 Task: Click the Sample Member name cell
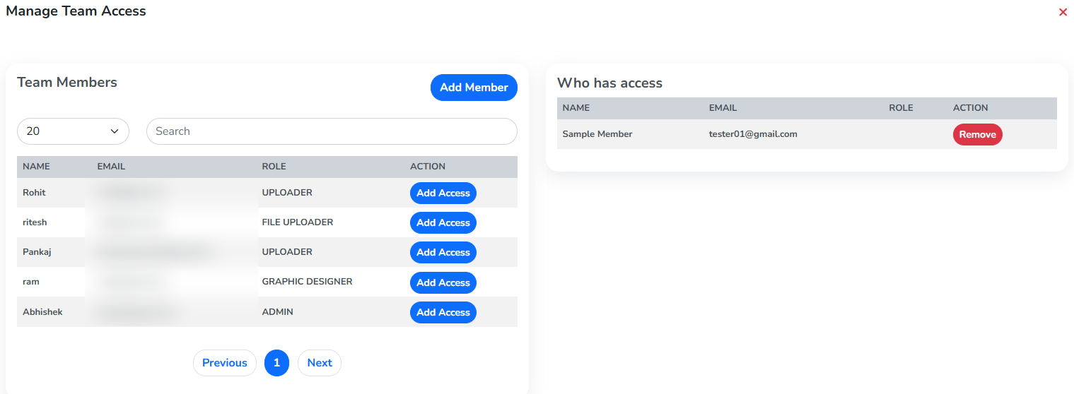pos(597,134)
